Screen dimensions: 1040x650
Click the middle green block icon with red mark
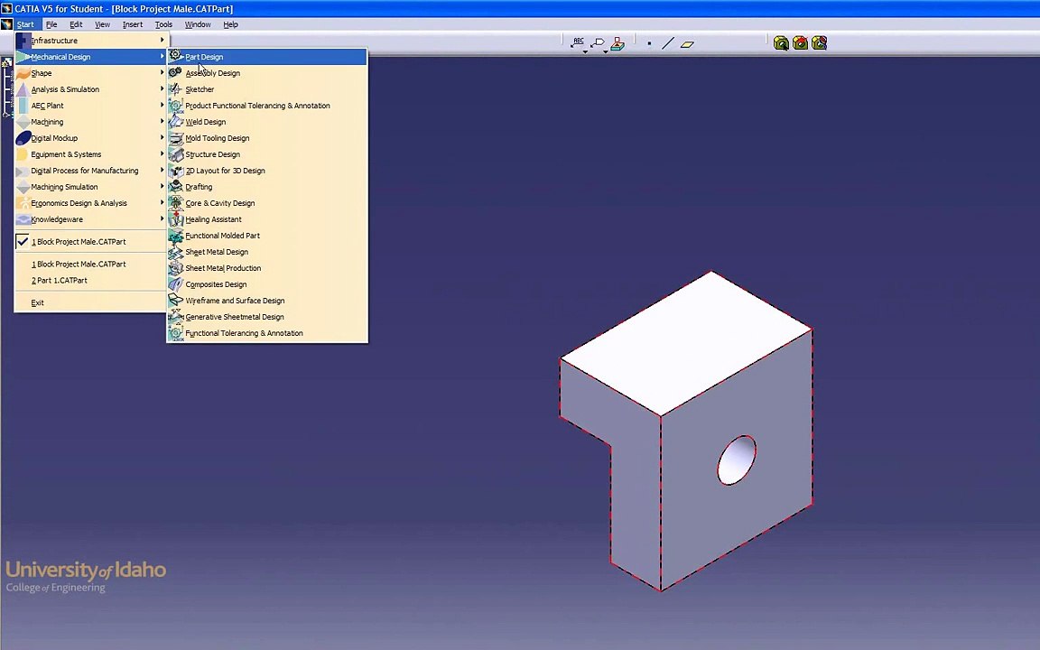(x=801, y=43)
